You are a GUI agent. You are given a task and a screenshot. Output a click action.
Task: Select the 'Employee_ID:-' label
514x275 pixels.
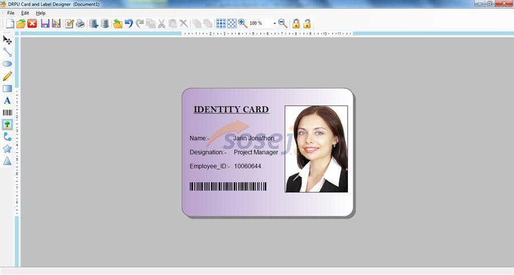(x=210, y=166)
